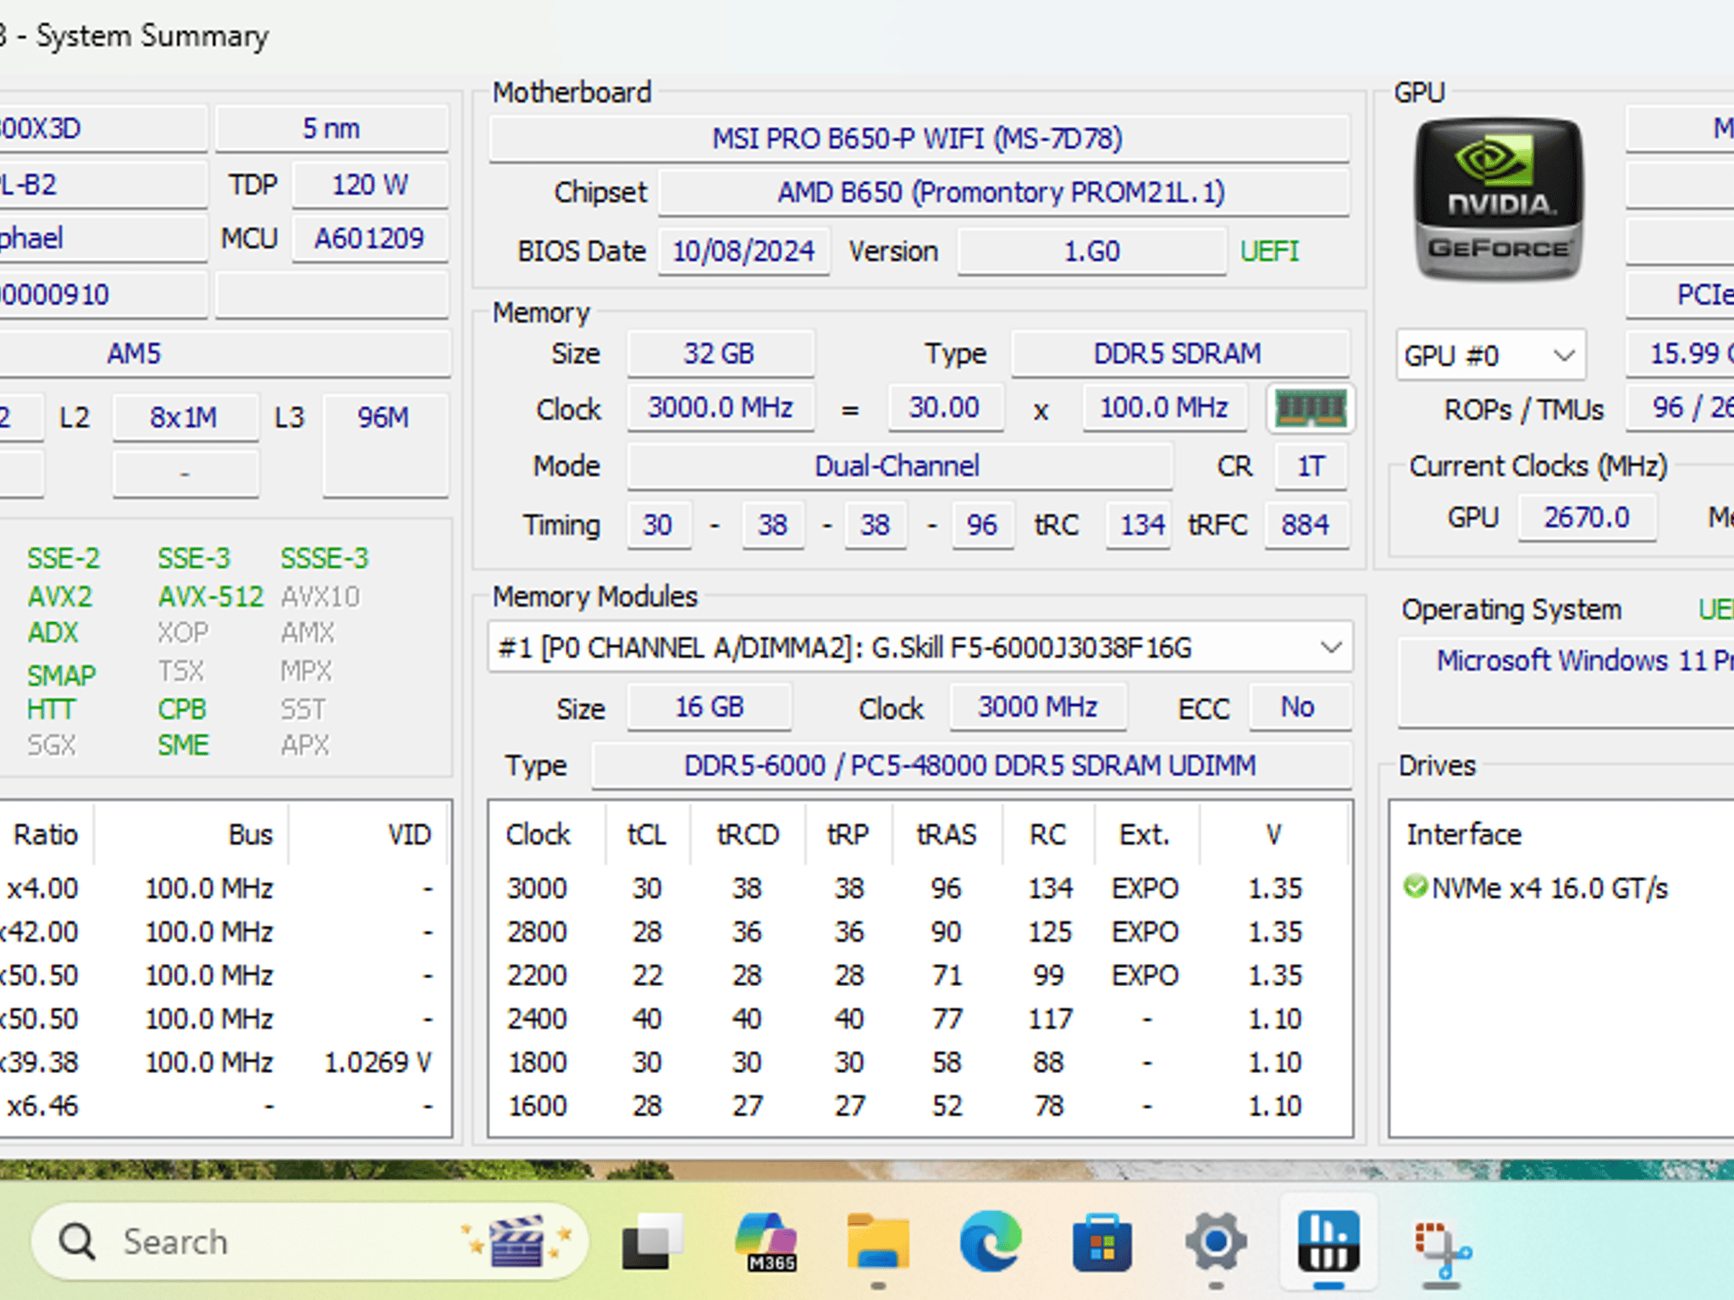Click the memory clock 3000.0 MHz field

point(721,408)
